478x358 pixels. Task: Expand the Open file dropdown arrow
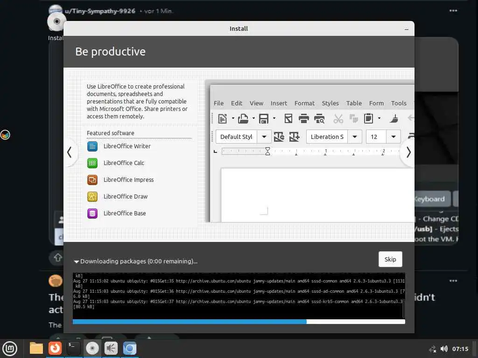click(253, 118)
